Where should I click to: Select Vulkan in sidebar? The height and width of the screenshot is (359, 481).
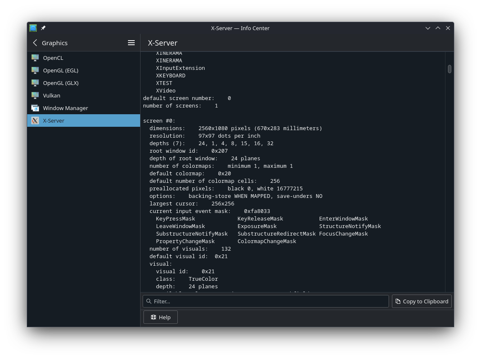click(x=83, y=95)
